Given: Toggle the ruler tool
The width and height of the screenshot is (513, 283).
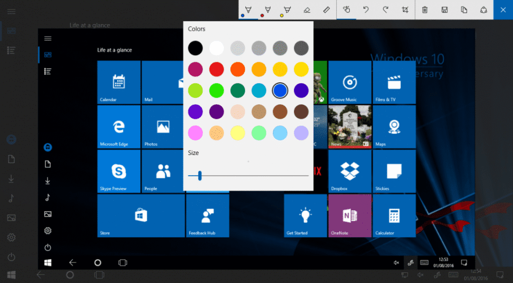Looking at the screenshot, I should coord(326,10).
